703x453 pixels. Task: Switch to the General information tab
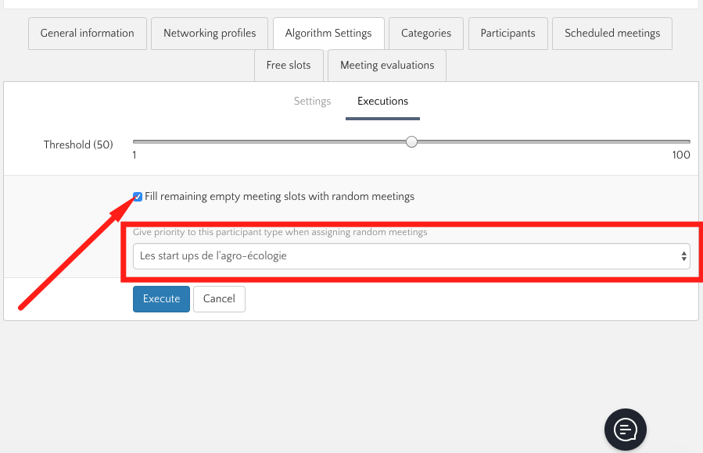[87, 34]
